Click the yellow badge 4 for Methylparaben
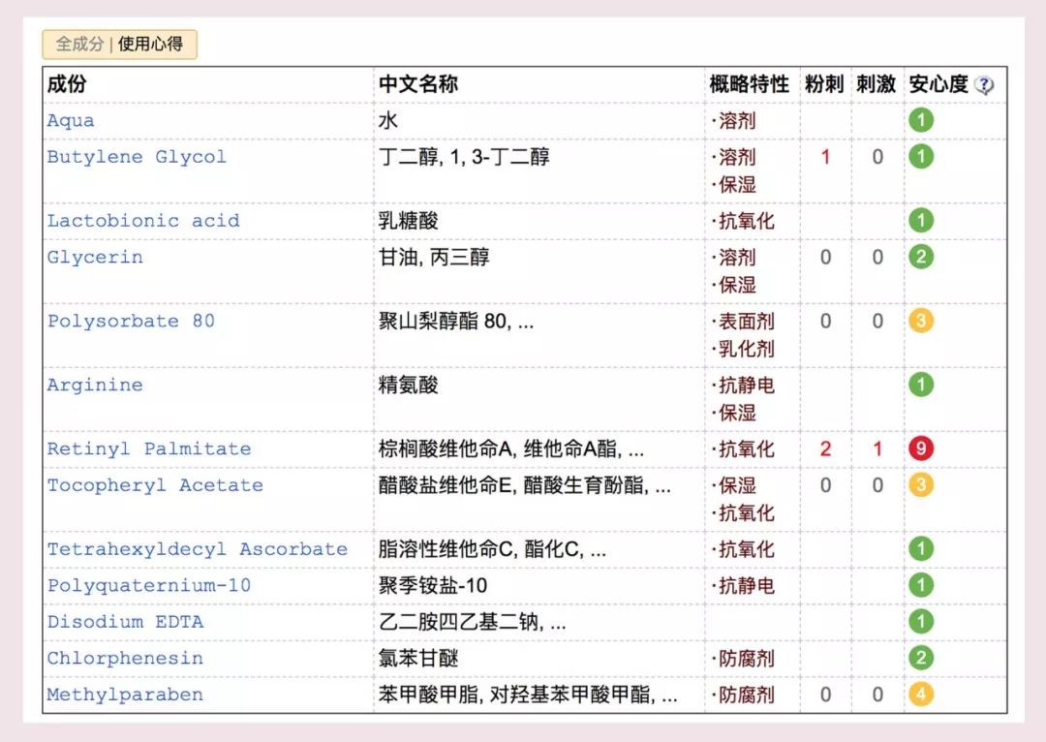Viewport: 1046px width, 742px height. (x=921, y=695)
